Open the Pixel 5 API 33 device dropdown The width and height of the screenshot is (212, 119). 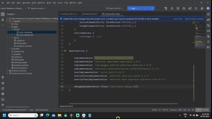[x=115, y=8]
